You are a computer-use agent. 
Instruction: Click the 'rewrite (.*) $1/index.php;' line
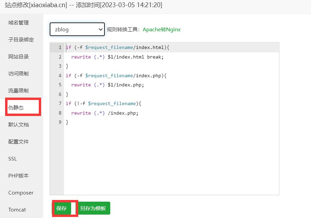tap(108, 85)
